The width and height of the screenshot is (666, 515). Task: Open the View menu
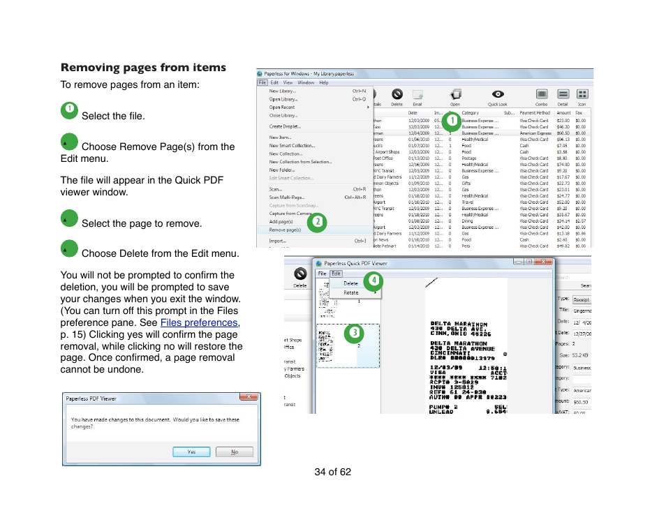coord(288,82)
